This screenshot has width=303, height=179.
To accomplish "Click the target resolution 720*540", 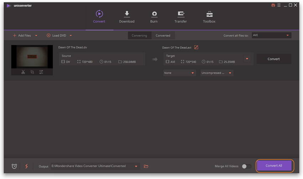I will [x=191, y=62].
